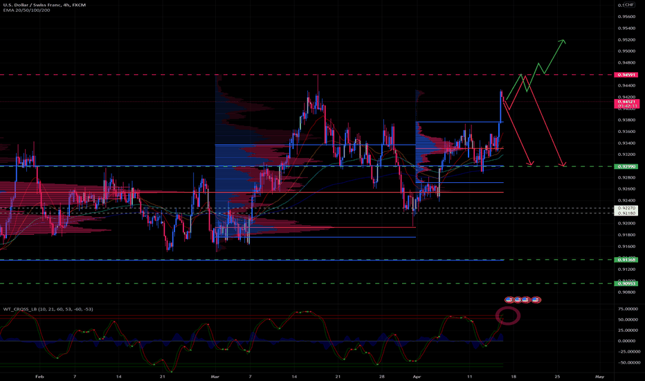645x381 pixels.
Task: Click the white 0.92270 price label
Action: tap(626, 209)
